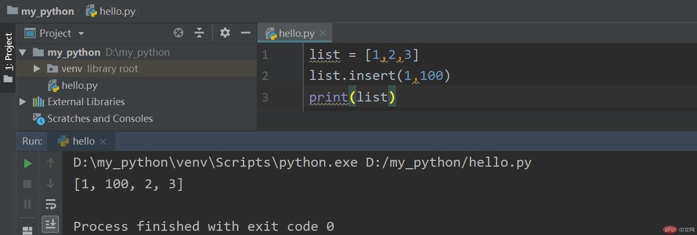
Task: Click the 'print(list)' code line
Action: (352, 97)
